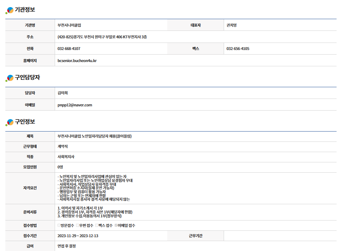Click the contact person name 김미희

(x=62, y=93)
